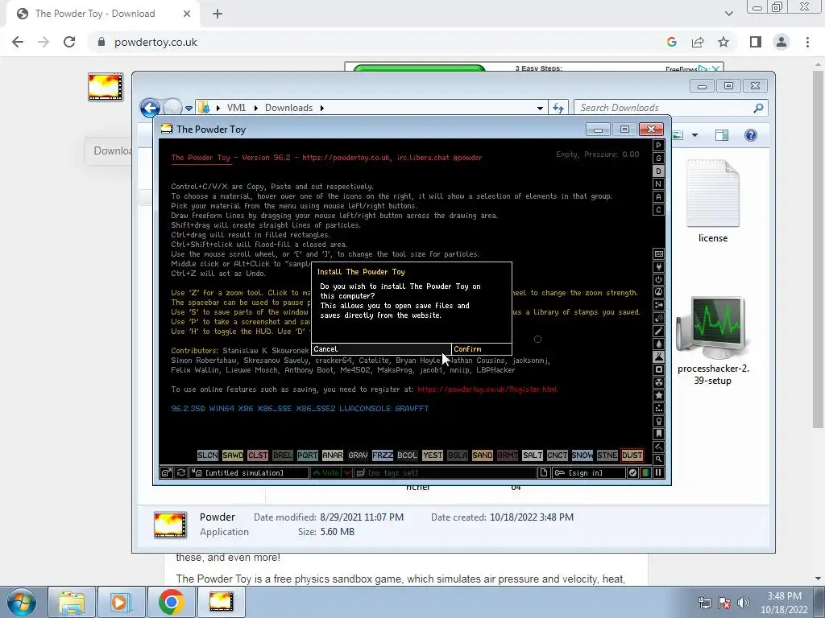Click Windows Media Player taskbar icon
Viewport: 825px width, 618px height.
[121, 602]
